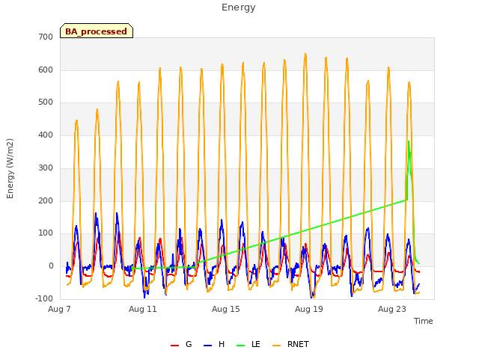Toggle the LE series legend entry
Screen dimensions: 479x359
click(x=248, y=345)
